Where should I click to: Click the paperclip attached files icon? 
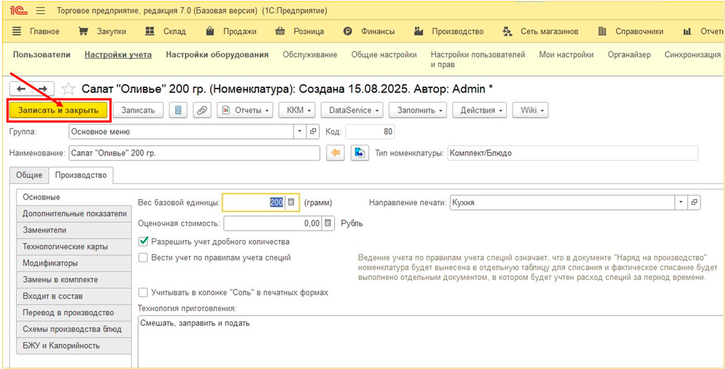click(x=202, y=110)
